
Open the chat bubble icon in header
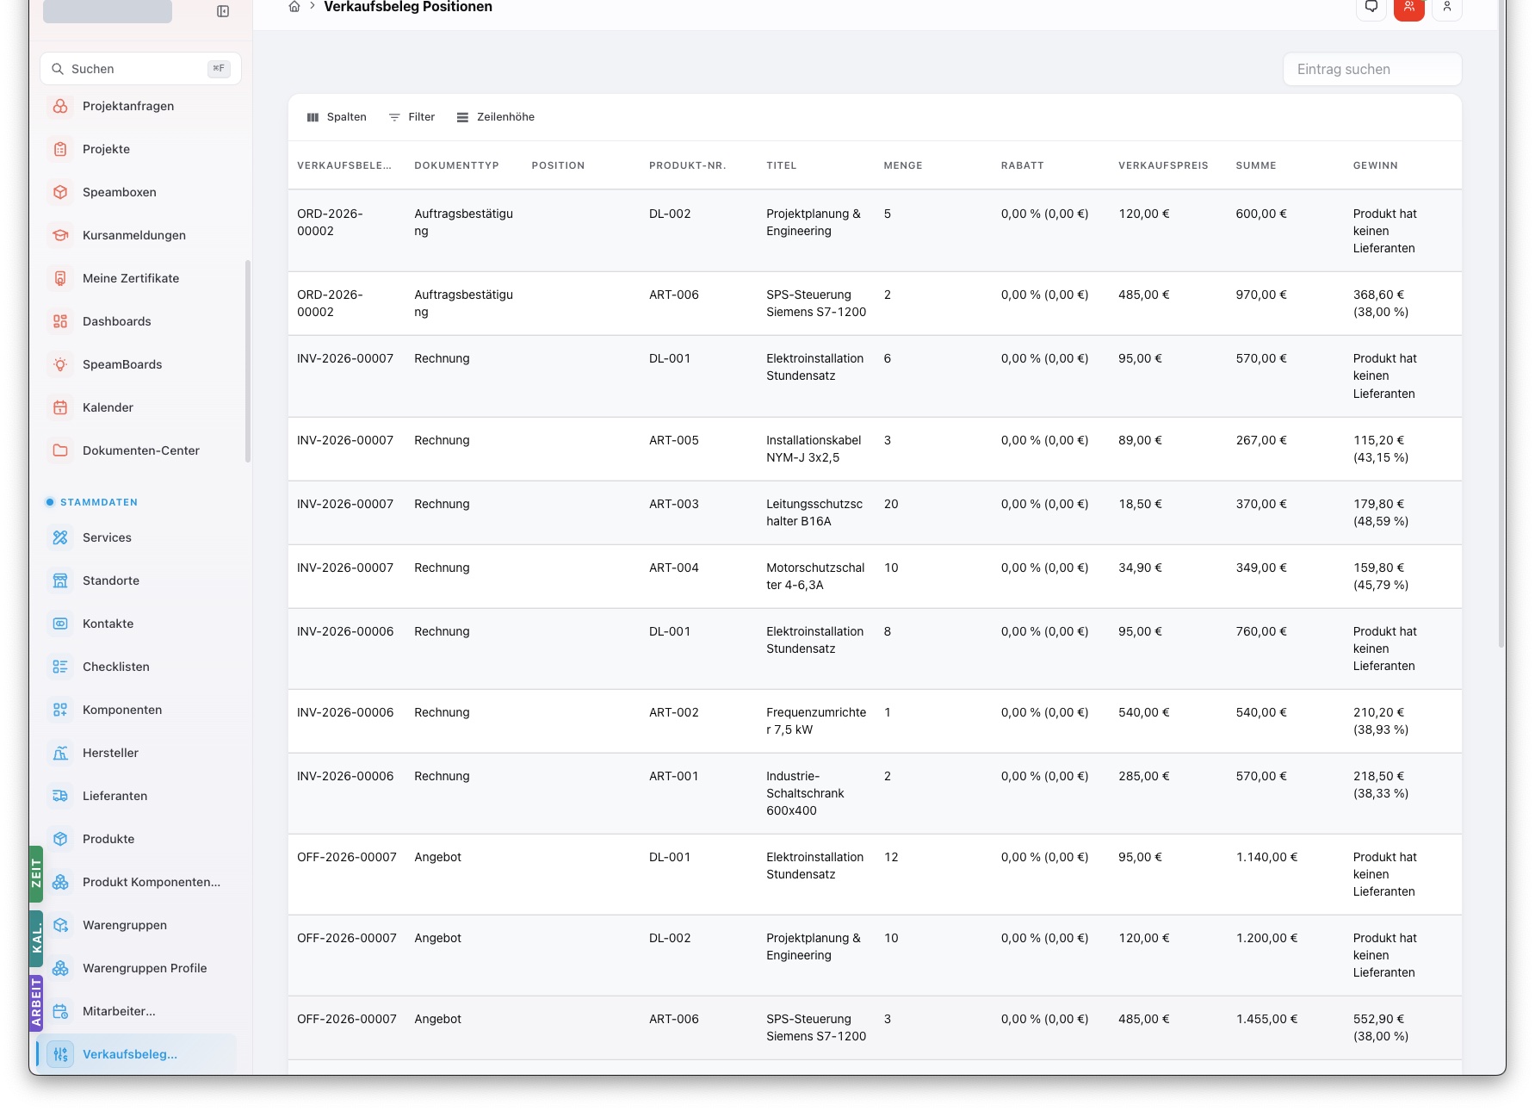[x=1371, y=7]
